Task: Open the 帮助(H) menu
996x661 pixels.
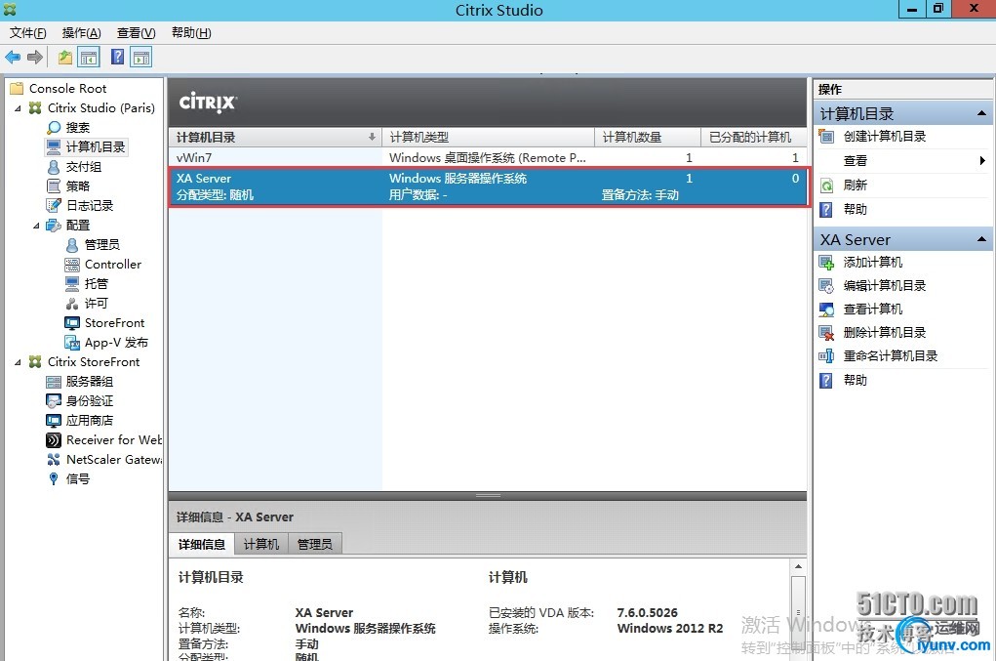Action: click(191, 33)
